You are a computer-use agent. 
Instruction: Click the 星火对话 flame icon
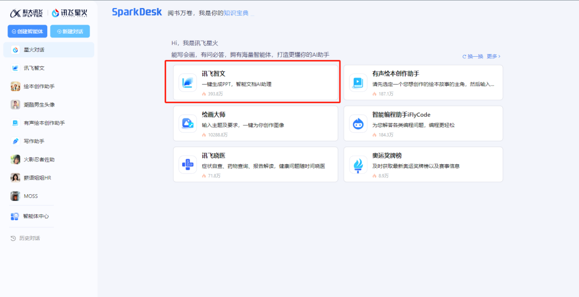15,50
